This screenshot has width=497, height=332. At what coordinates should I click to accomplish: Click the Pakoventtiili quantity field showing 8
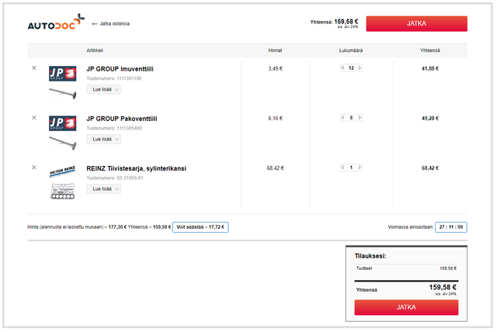(351, 117)
